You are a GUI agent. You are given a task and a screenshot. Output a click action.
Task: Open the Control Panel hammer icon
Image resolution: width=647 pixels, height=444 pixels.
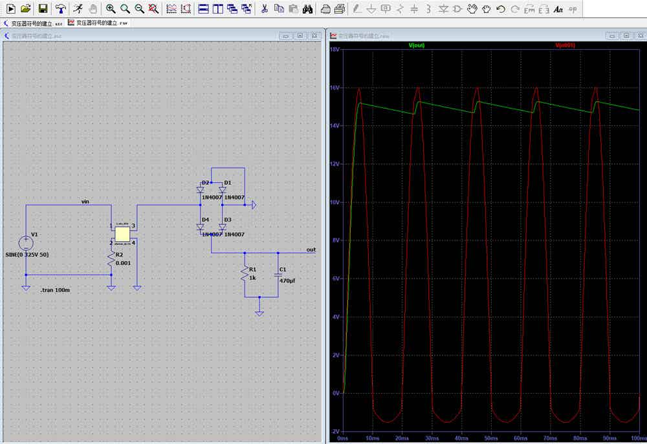coord(61,8)
